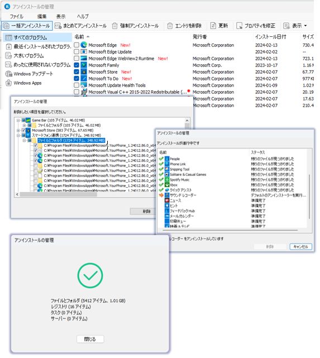Click the tree horizontal scrollbar left arrow
Image resolution: width=320 pixels, height=358 pixels.
pos(17,194)
